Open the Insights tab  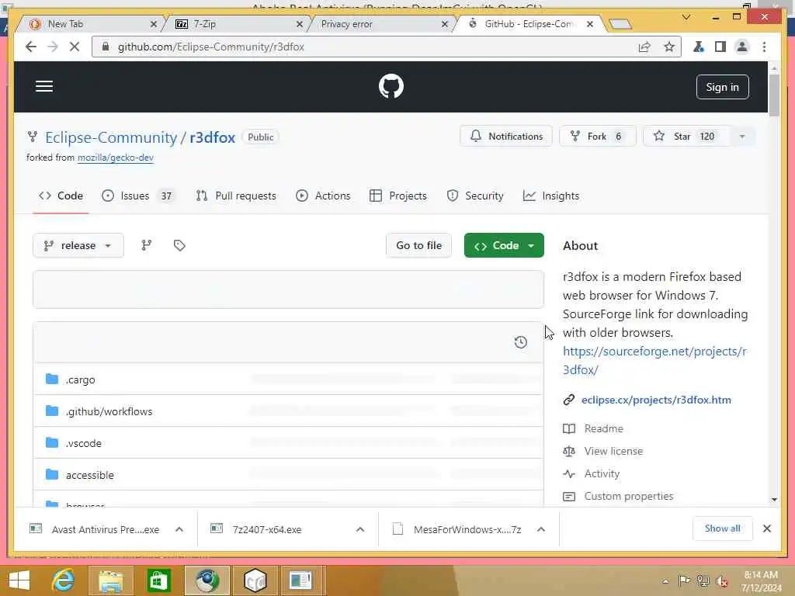pos(551,196)
